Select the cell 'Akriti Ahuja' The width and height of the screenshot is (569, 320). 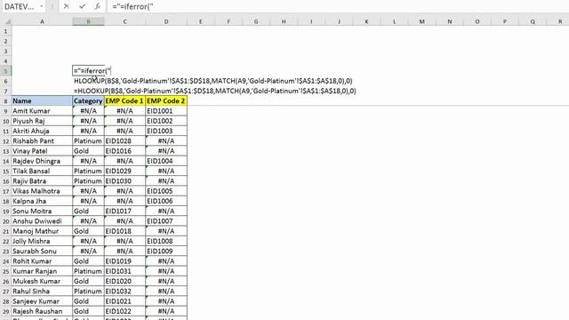(42, 131)
